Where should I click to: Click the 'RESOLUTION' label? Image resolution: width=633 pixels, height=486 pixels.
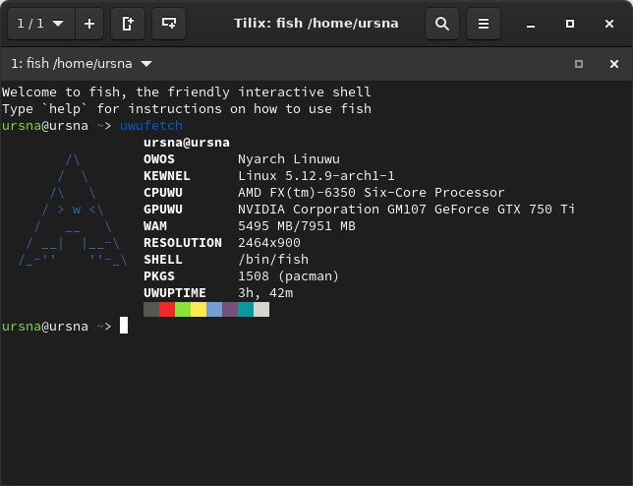coord(183,242)
